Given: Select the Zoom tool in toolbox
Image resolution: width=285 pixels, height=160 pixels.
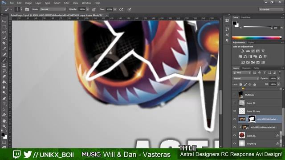Looking at the screenshot, I should coord(4,126).
